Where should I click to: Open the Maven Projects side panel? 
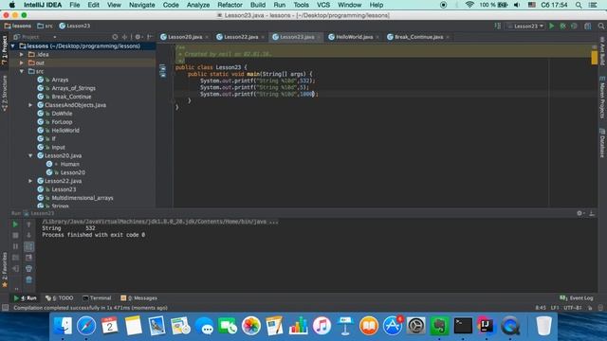pyautogui.click(x=602, y=98)
